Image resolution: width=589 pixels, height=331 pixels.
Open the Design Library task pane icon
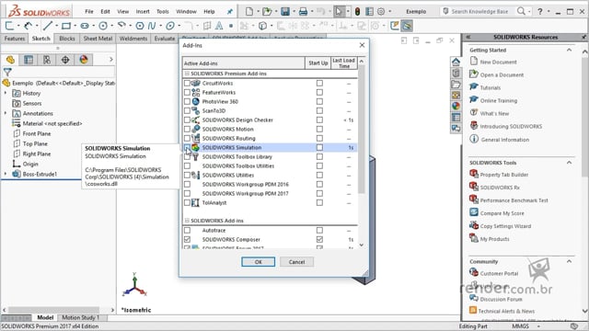[456, 74]
